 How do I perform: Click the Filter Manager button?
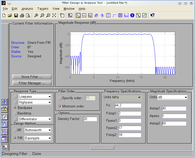[32, 83]
